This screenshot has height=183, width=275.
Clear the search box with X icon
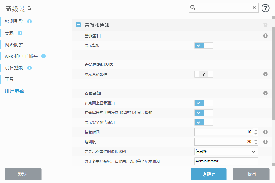254,8
